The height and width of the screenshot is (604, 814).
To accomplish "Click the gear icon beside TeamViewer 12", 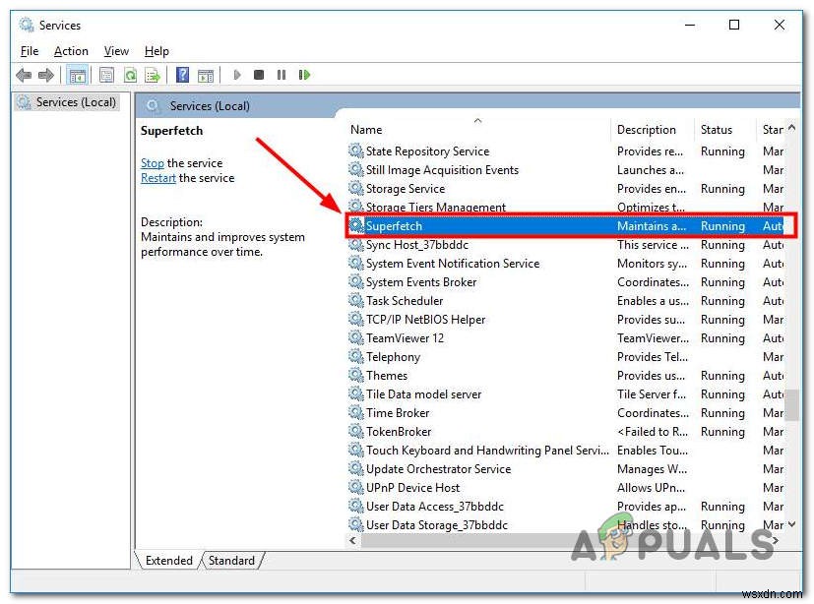I will (x=356, y=337).
